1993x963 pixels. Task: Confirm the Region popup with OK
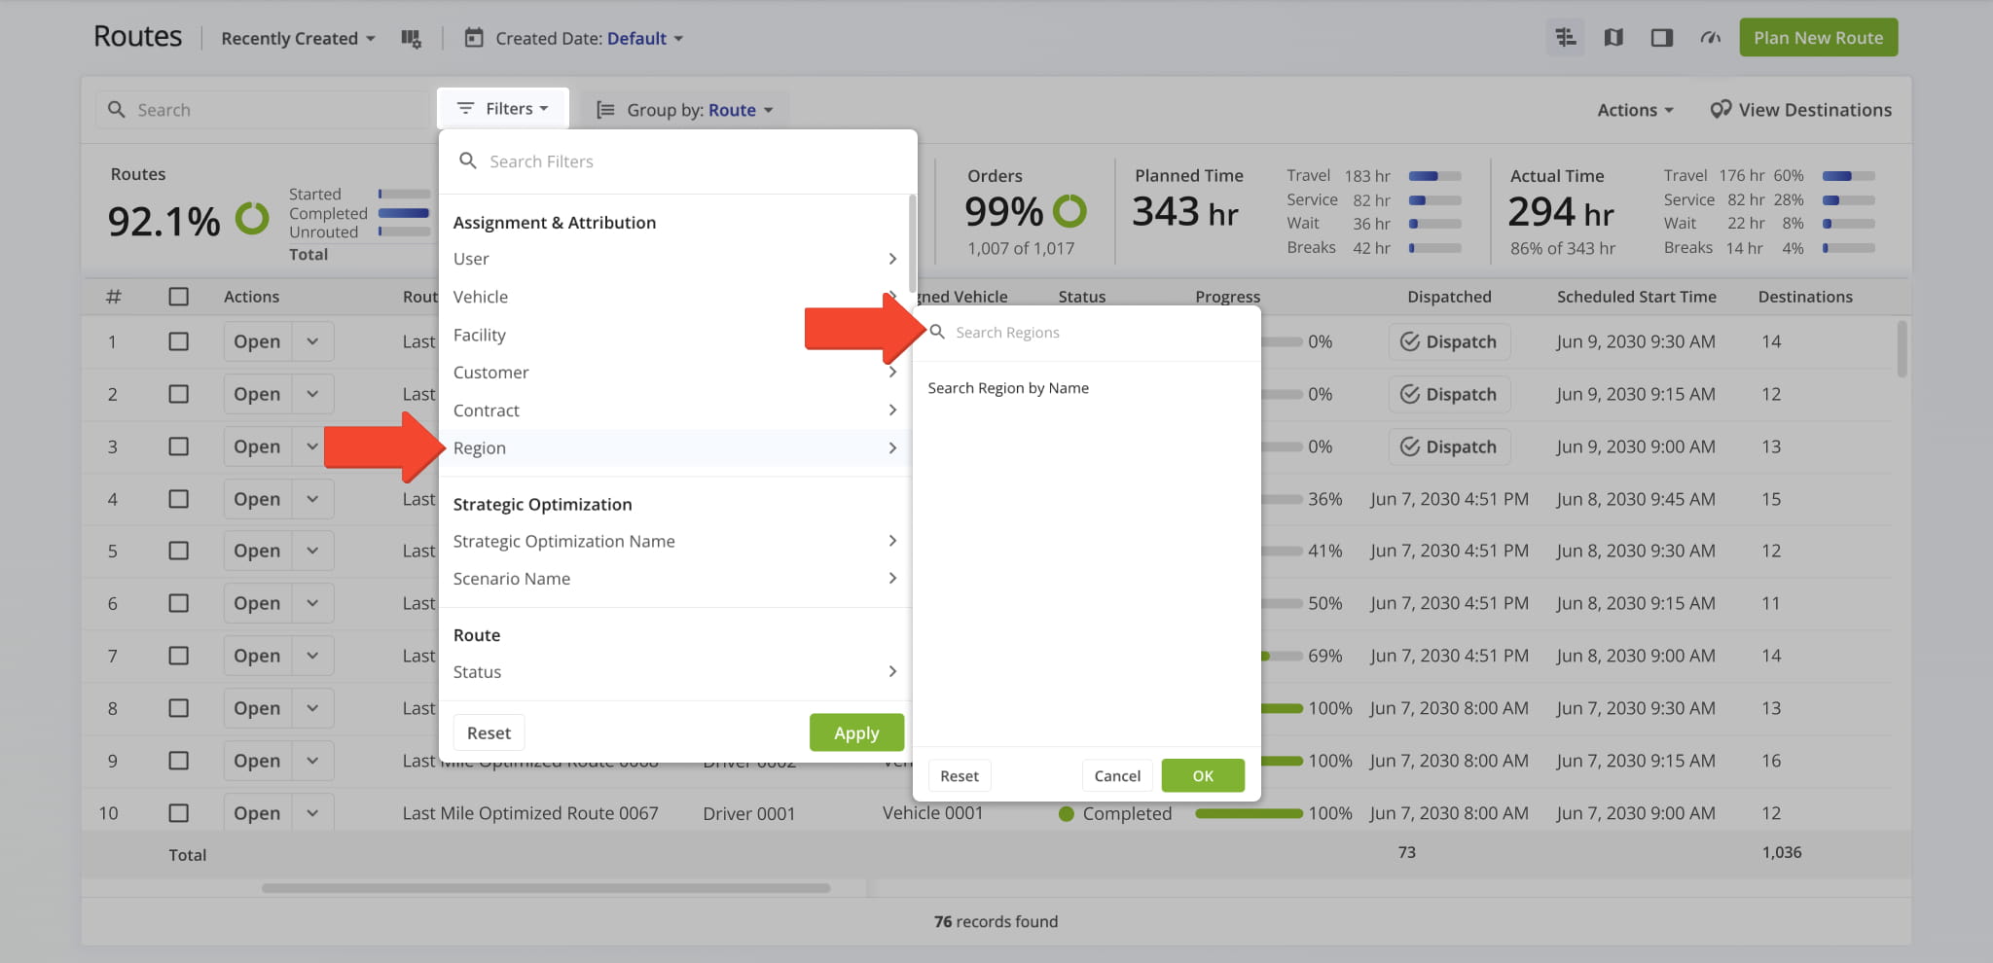pos(1203,775)
